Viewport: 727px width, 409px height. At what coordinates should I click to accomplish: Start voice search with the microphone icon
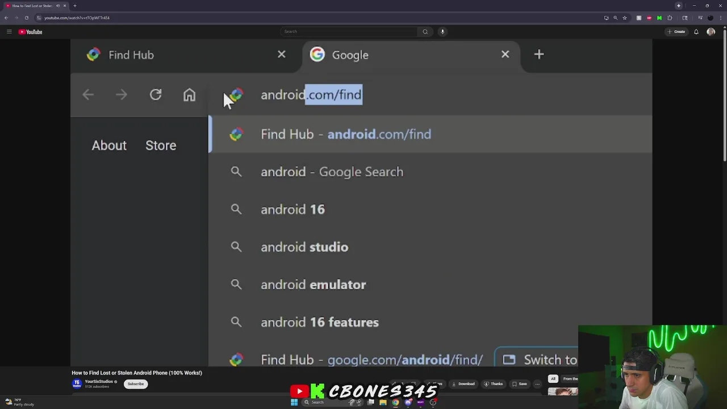tap(442, 32)
